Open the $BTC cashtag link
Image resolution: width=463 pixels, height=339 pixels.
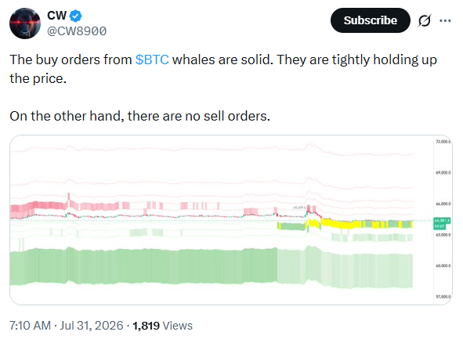tap(152, 60)
